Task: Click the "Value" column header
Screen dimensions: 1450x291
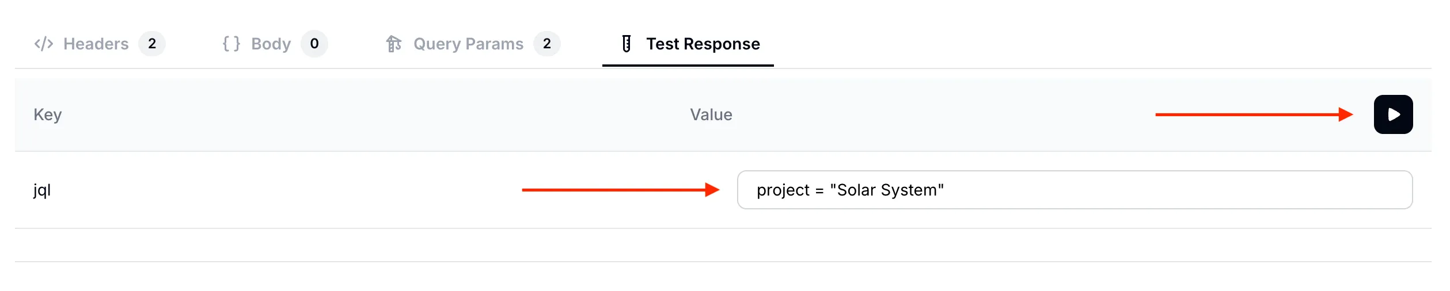Action: (x=711, y=114)
